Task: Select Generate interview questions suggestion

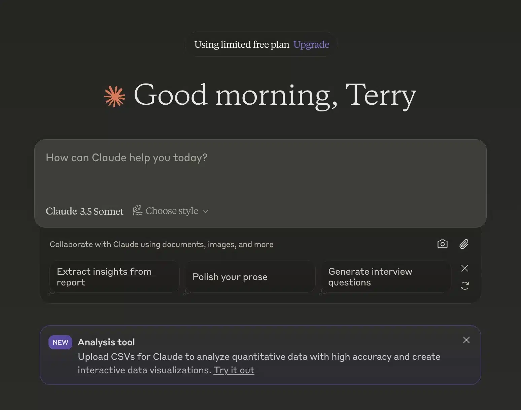Action: (x=386, y=277)
